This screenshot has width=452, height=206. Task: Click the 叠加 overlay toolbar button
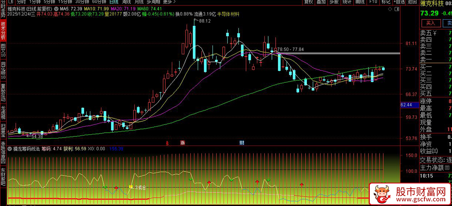click(x=321, y=2)
